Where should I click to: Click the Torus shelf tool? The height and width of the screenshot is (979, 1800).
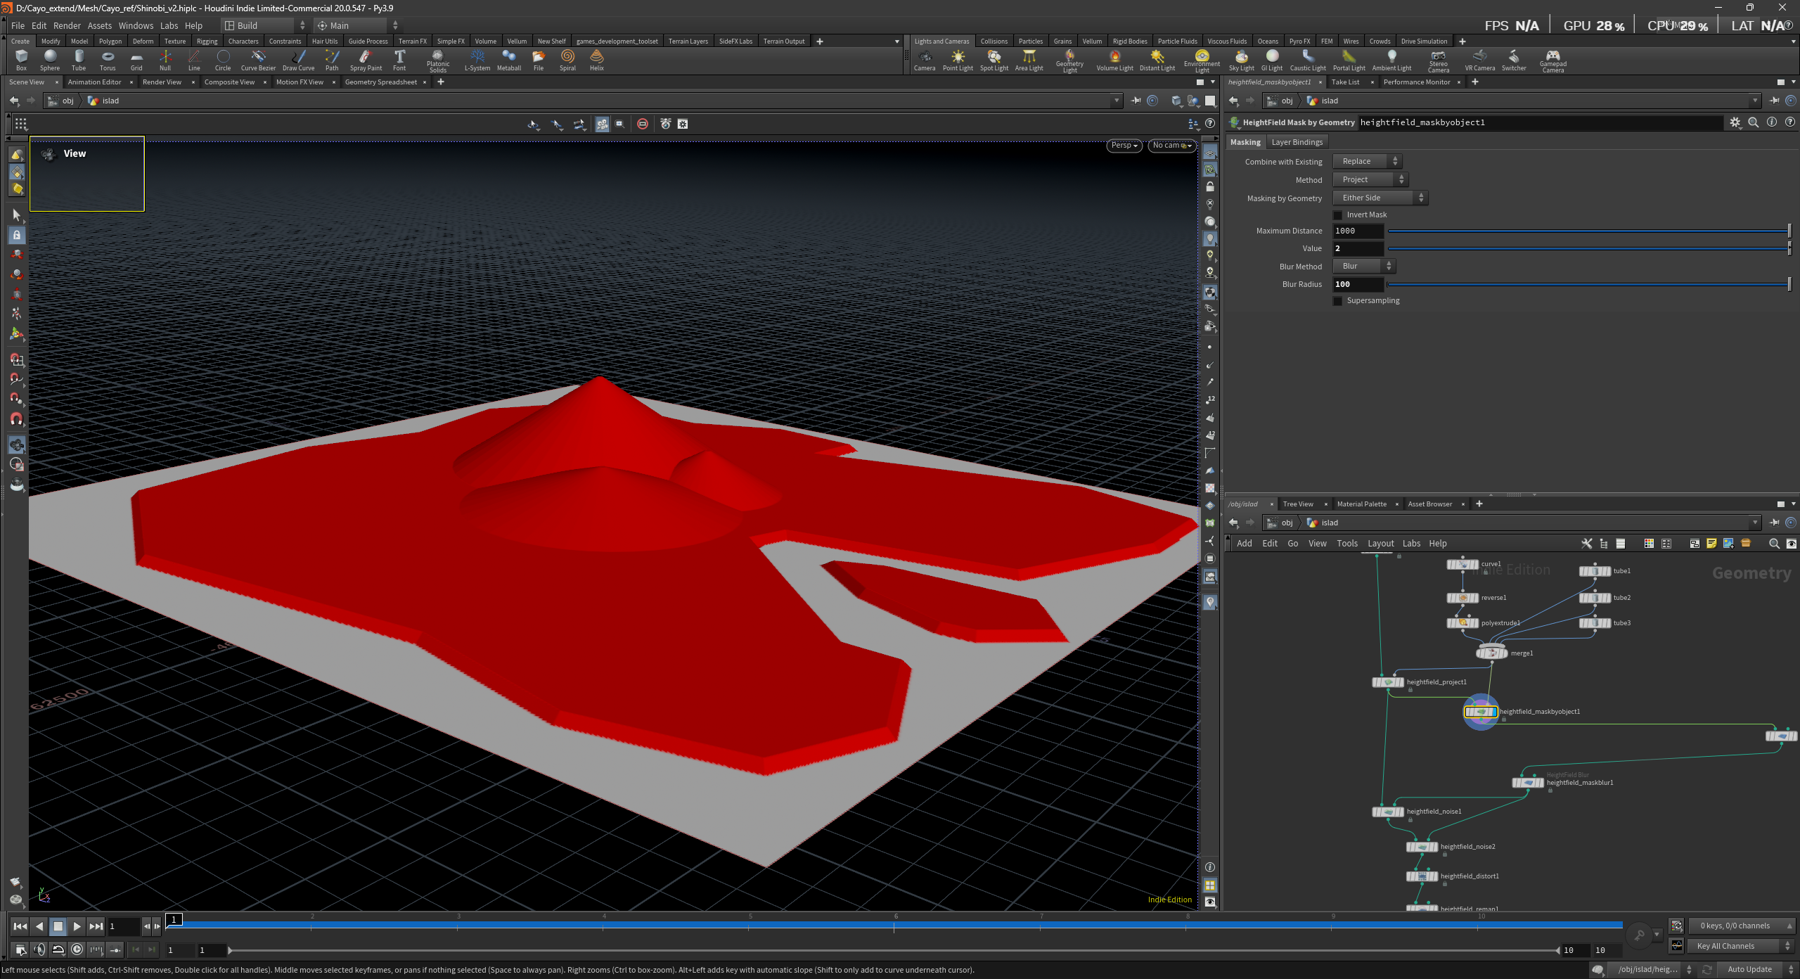[107, 59]
